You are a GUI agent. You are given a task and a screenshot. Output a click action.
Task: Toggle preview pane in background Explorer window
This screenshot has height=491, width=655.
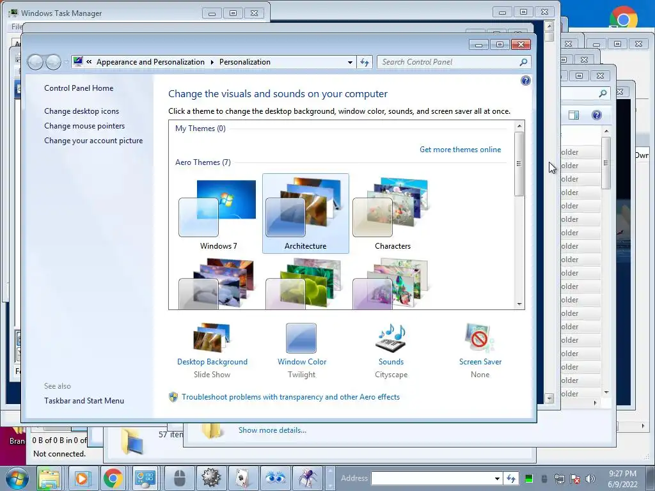coord(574,115)
